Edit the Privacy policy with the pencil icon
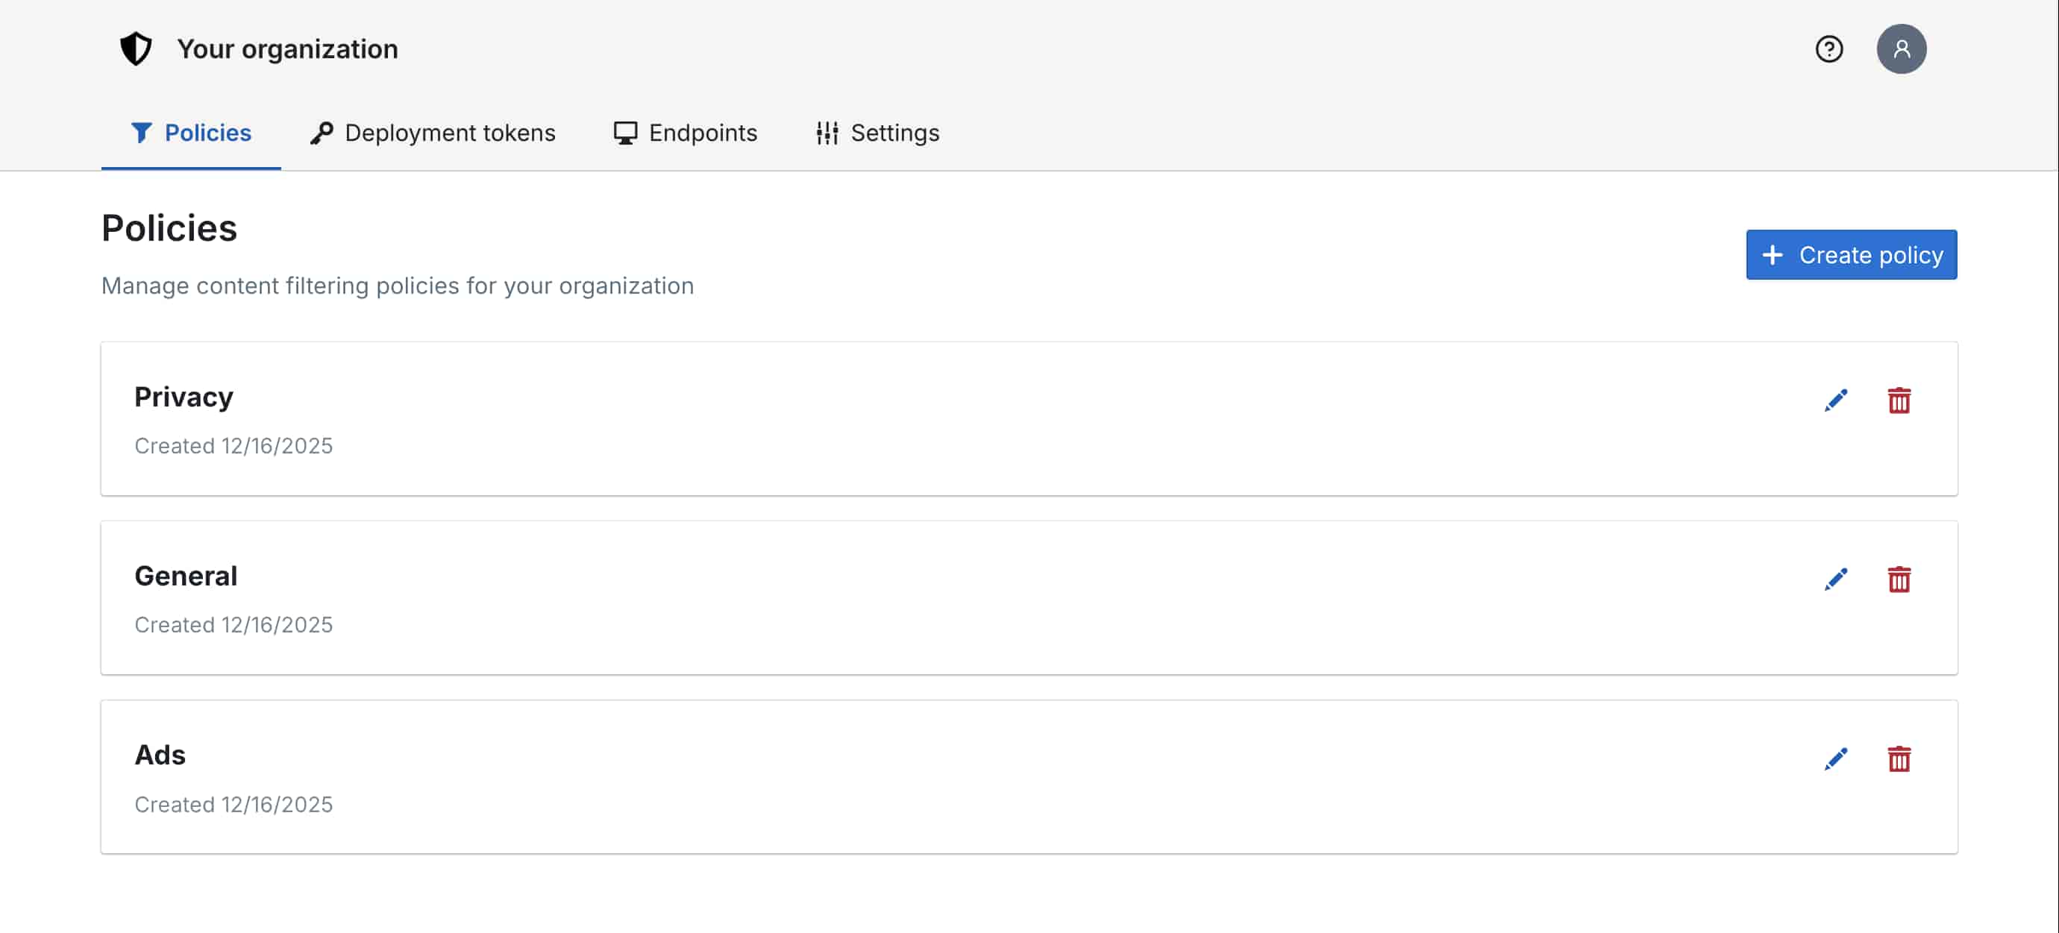 [1836, 400]
